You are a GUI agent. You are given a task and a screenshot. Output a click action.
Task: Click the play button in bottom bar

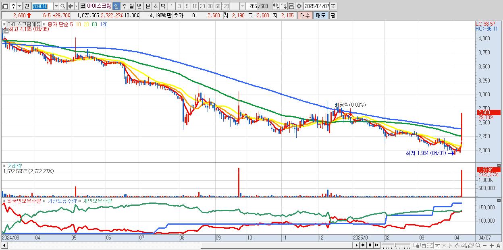tap(357, 245)
